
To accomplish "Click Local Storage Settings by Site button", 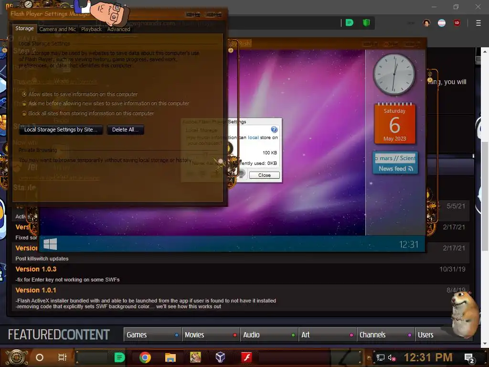I will (61, 130).
